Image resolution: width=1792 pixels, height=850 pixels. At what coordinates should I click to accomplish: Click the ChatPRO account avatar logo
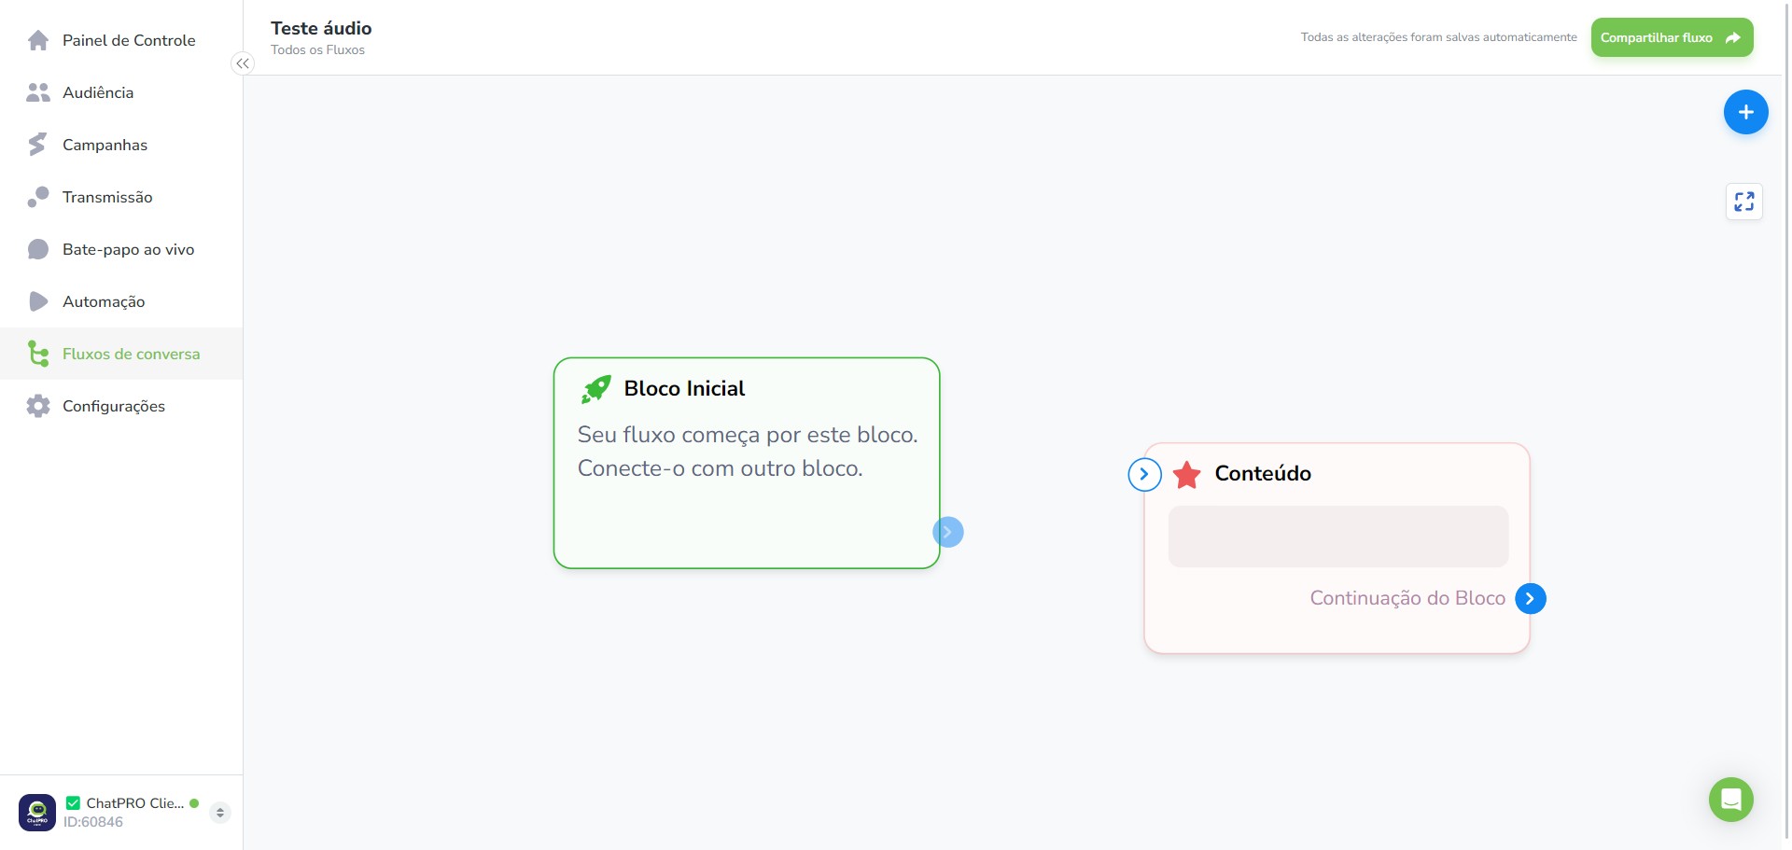click(x=37, y=812)
